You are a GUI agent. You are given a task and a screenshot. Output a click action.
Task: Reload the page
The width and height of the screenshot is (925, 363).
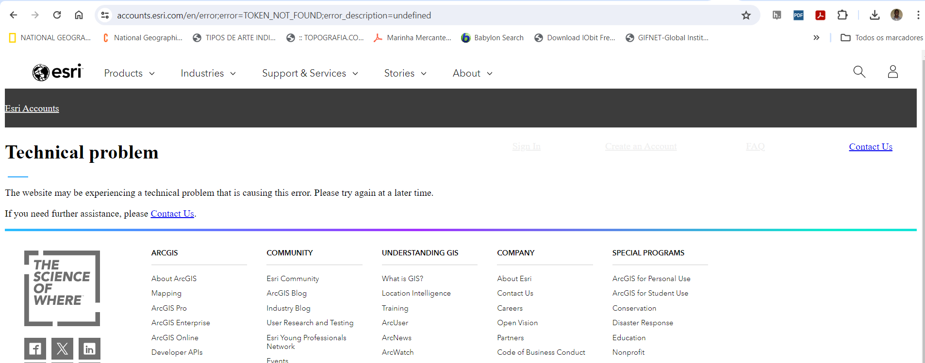57,16
